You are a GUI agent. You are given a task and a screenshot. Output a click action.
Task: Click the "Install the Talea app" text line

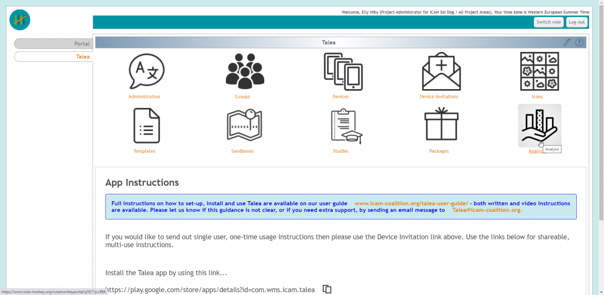click(166, 273)
